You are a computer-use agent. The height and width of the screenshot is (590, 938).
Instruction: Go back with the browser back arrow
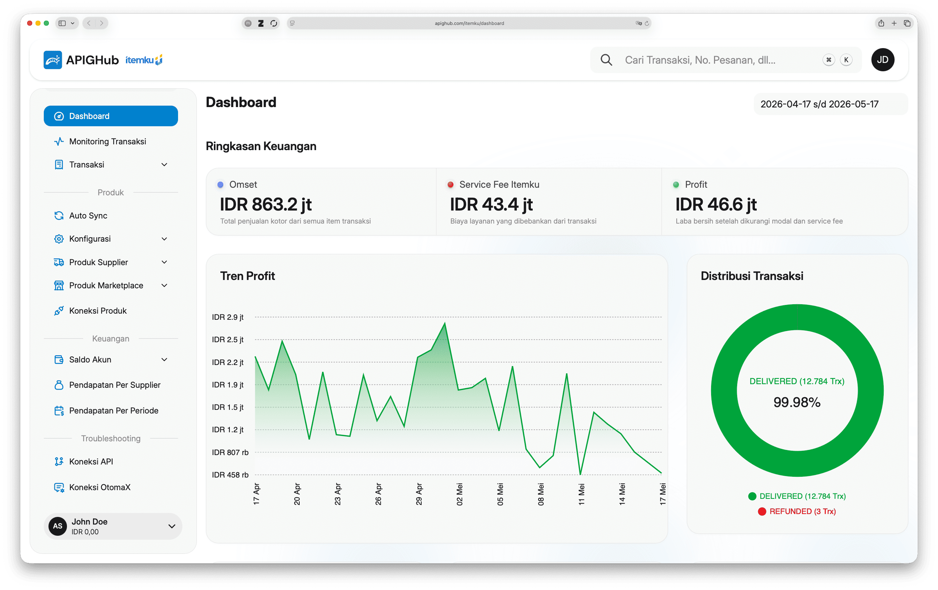pyautogui.click(x=89, y=23)
